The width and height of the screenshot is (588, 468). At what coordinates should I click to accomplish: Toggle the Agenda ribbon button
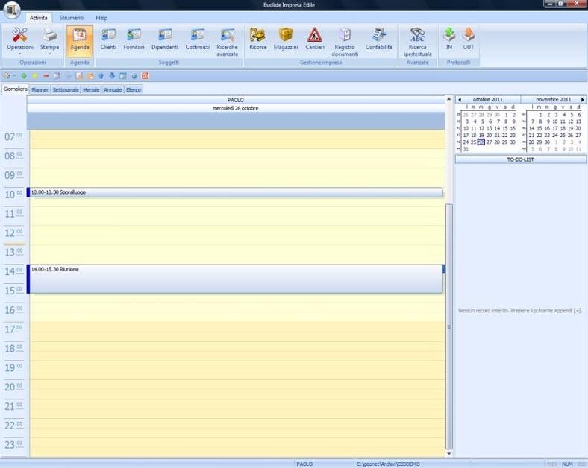(x=80, y=39)
